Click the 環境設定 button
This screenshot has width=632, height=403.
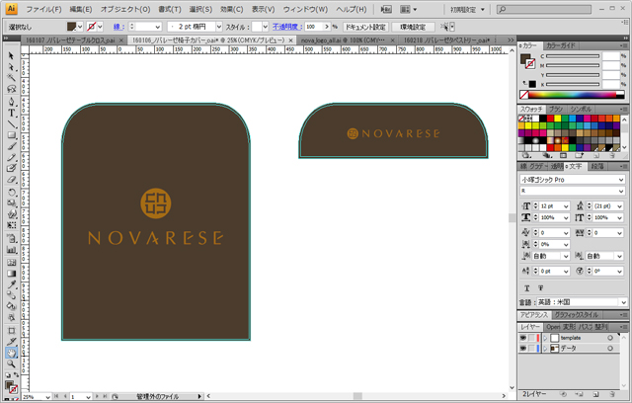click(413, 27)
